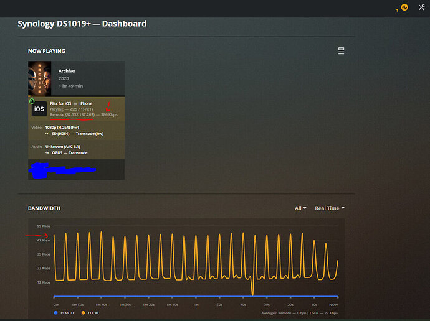Click the iOS device icon

click(39, 109)
